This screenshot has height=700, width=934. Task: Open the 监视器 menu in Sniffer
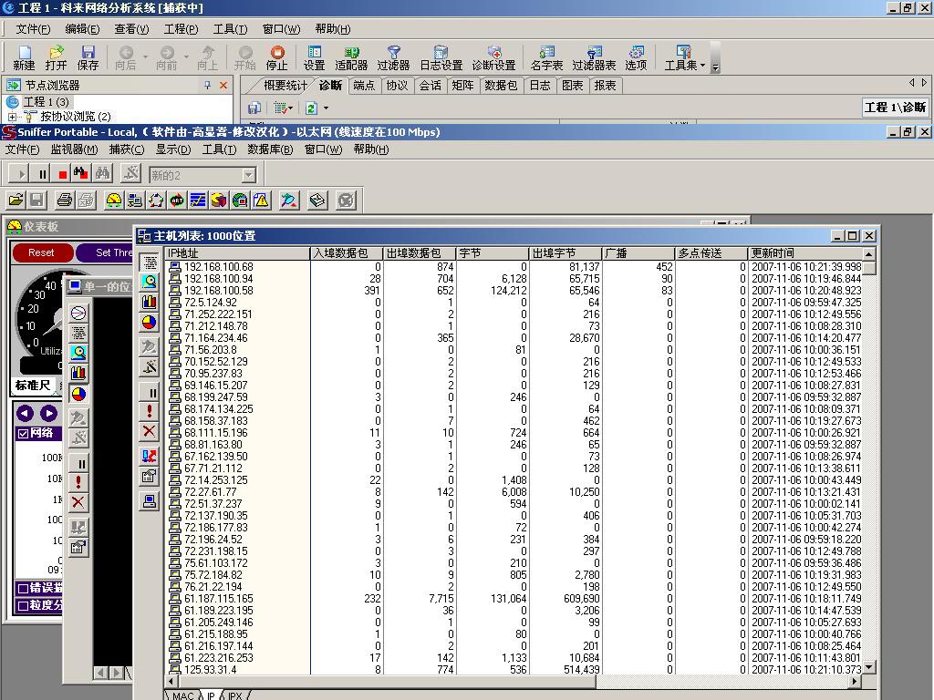[74, 149]
